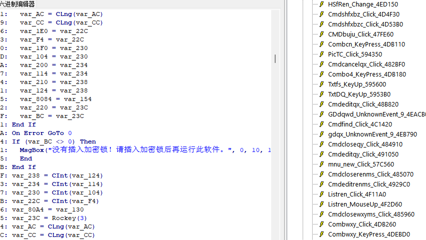Click the lightning icon beside Cmdfind_Click_4C1420

click(x=322, y=124)
